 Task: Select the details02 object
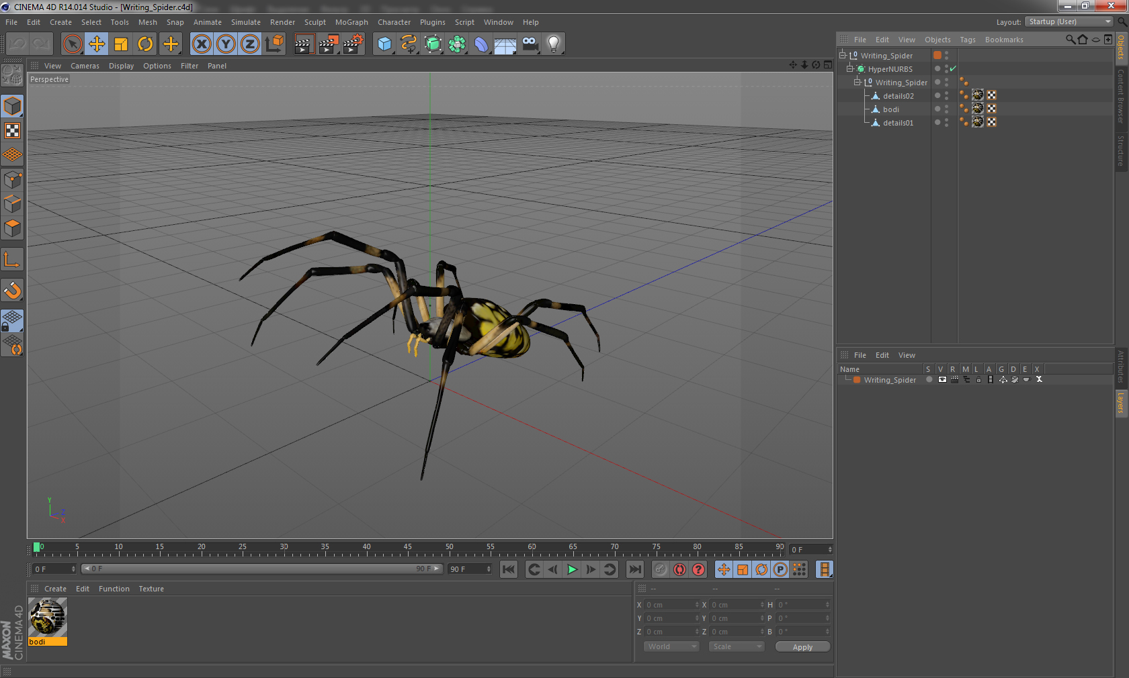click(x=898, y=96)
